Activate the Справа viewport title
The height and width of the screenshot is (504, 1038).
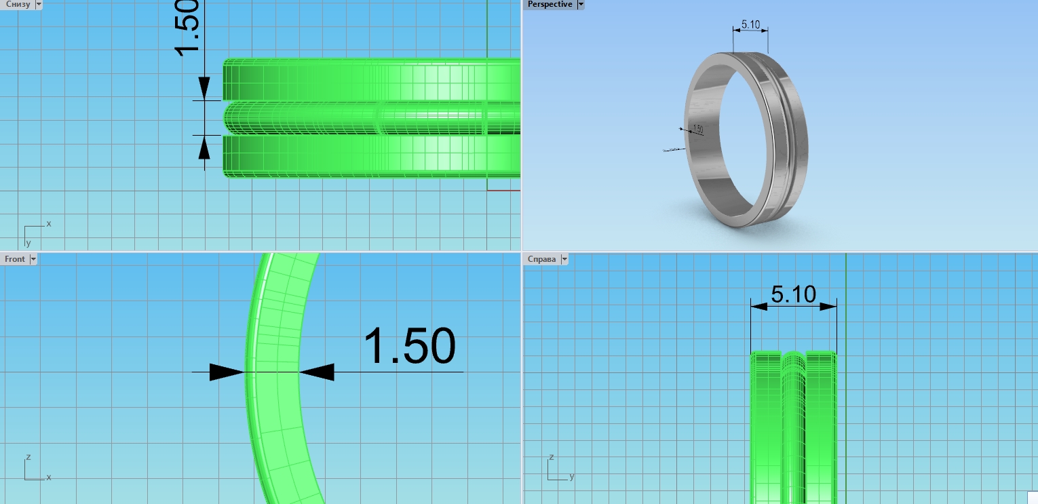[541, 259]
